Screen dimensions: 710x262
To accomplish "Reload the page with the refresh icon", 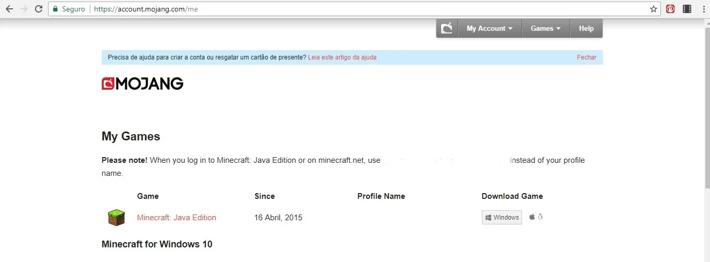I will (x=39, y=9).
